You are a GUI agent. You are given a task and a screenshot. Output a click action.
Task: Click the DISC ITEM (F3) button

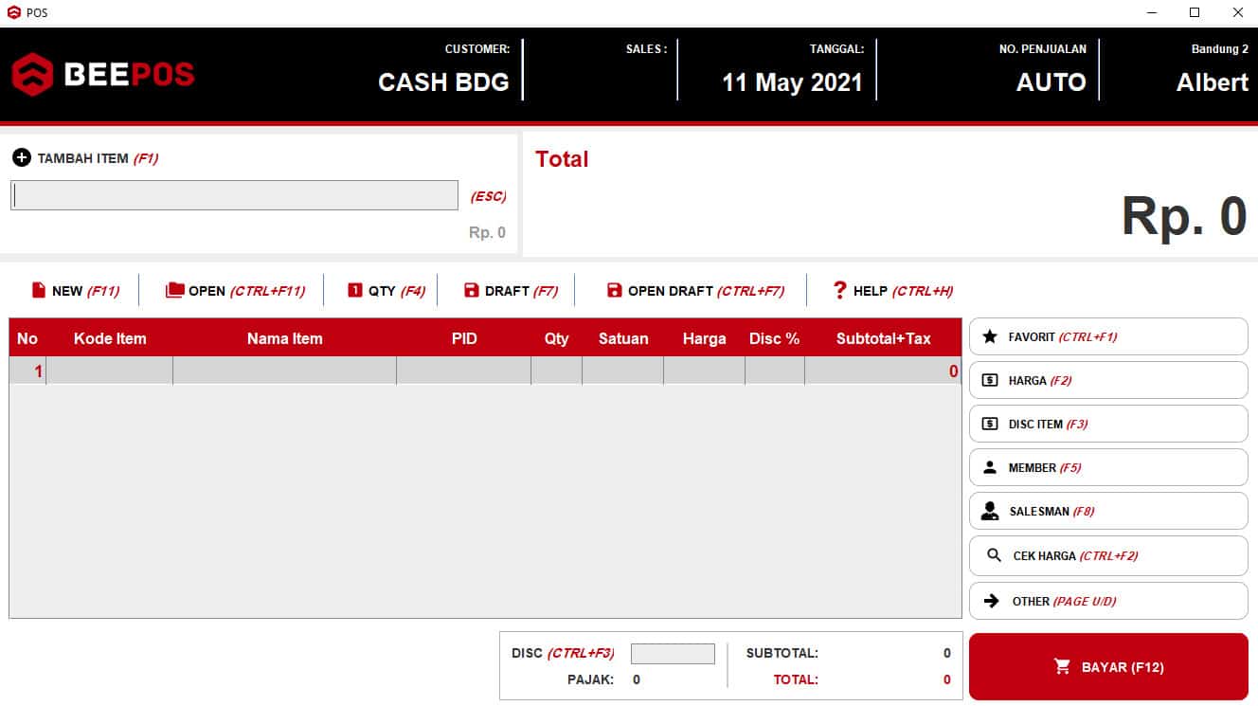coord(1108,424)
